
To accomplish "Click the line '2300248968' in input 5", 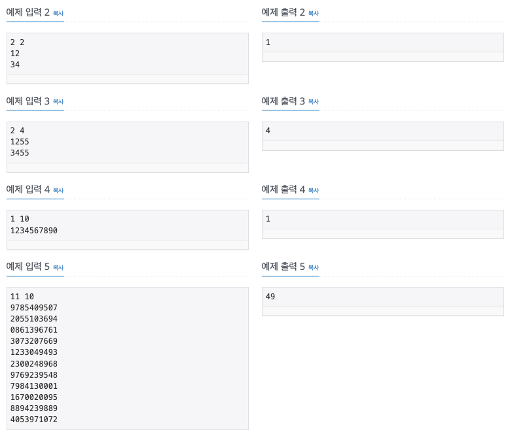I will (34, 364).
